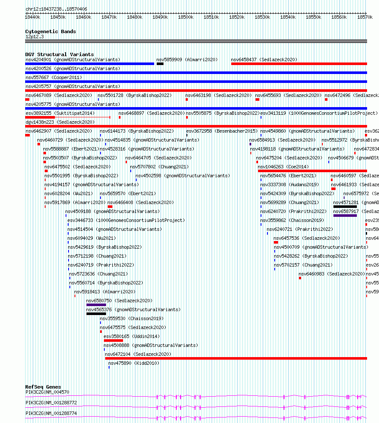The image size is (379, 423).
Task: Select the purple bar under nsv6580750
Action: click(x=96, y=305)
